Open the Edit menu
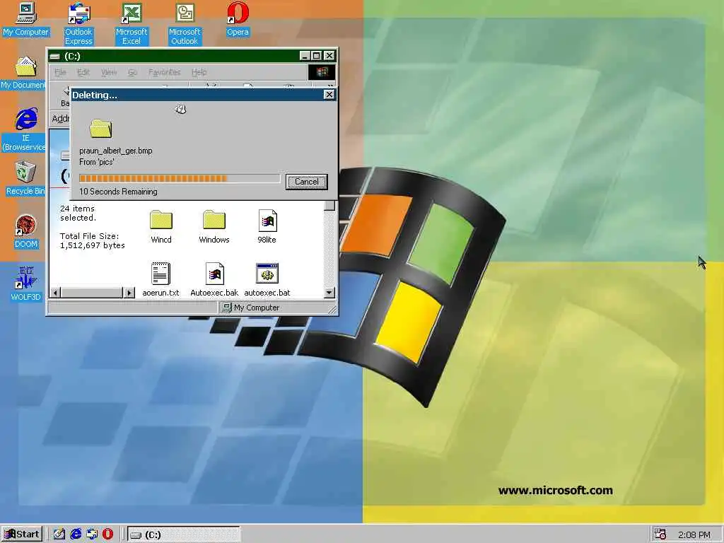724x543 pixels. (83, 72)
